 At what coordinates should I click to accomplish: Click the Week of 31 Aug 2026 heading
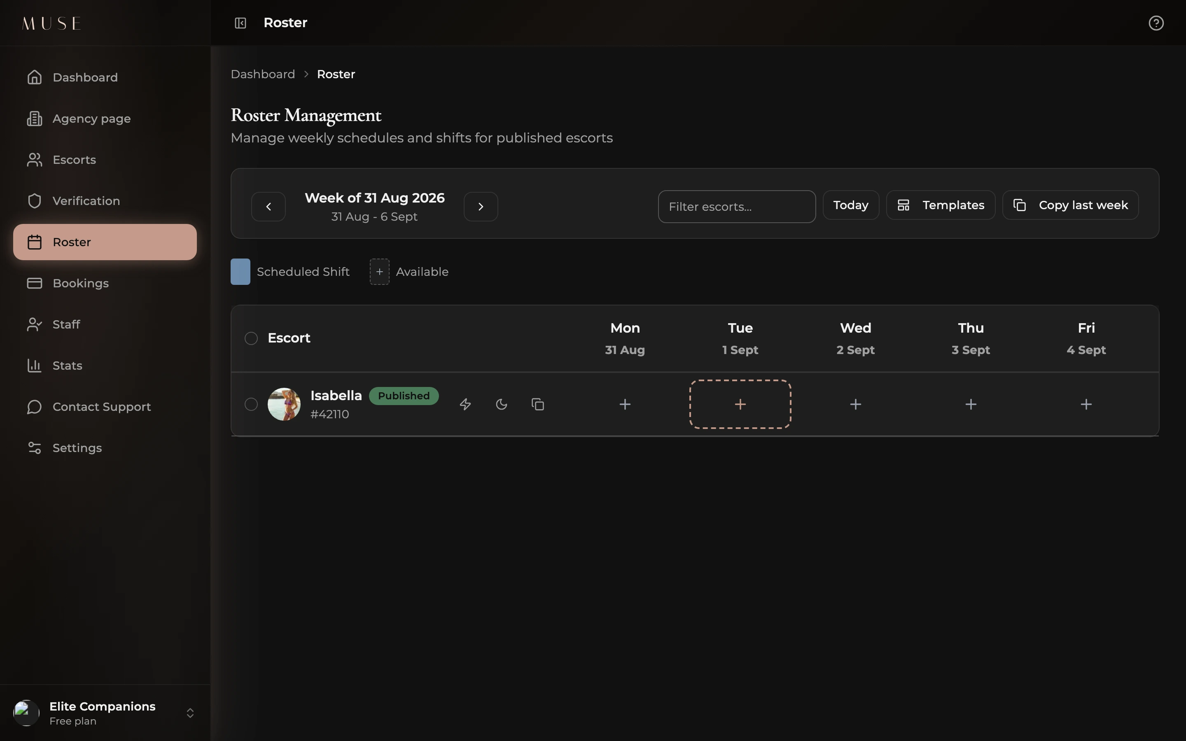point(374,198)
